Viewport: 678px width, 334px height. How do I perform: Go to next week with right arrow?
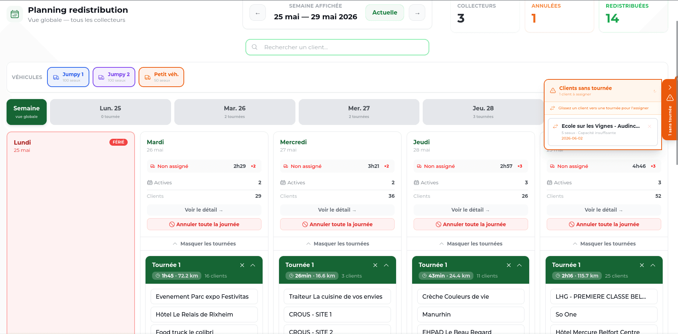pos(417,13)
